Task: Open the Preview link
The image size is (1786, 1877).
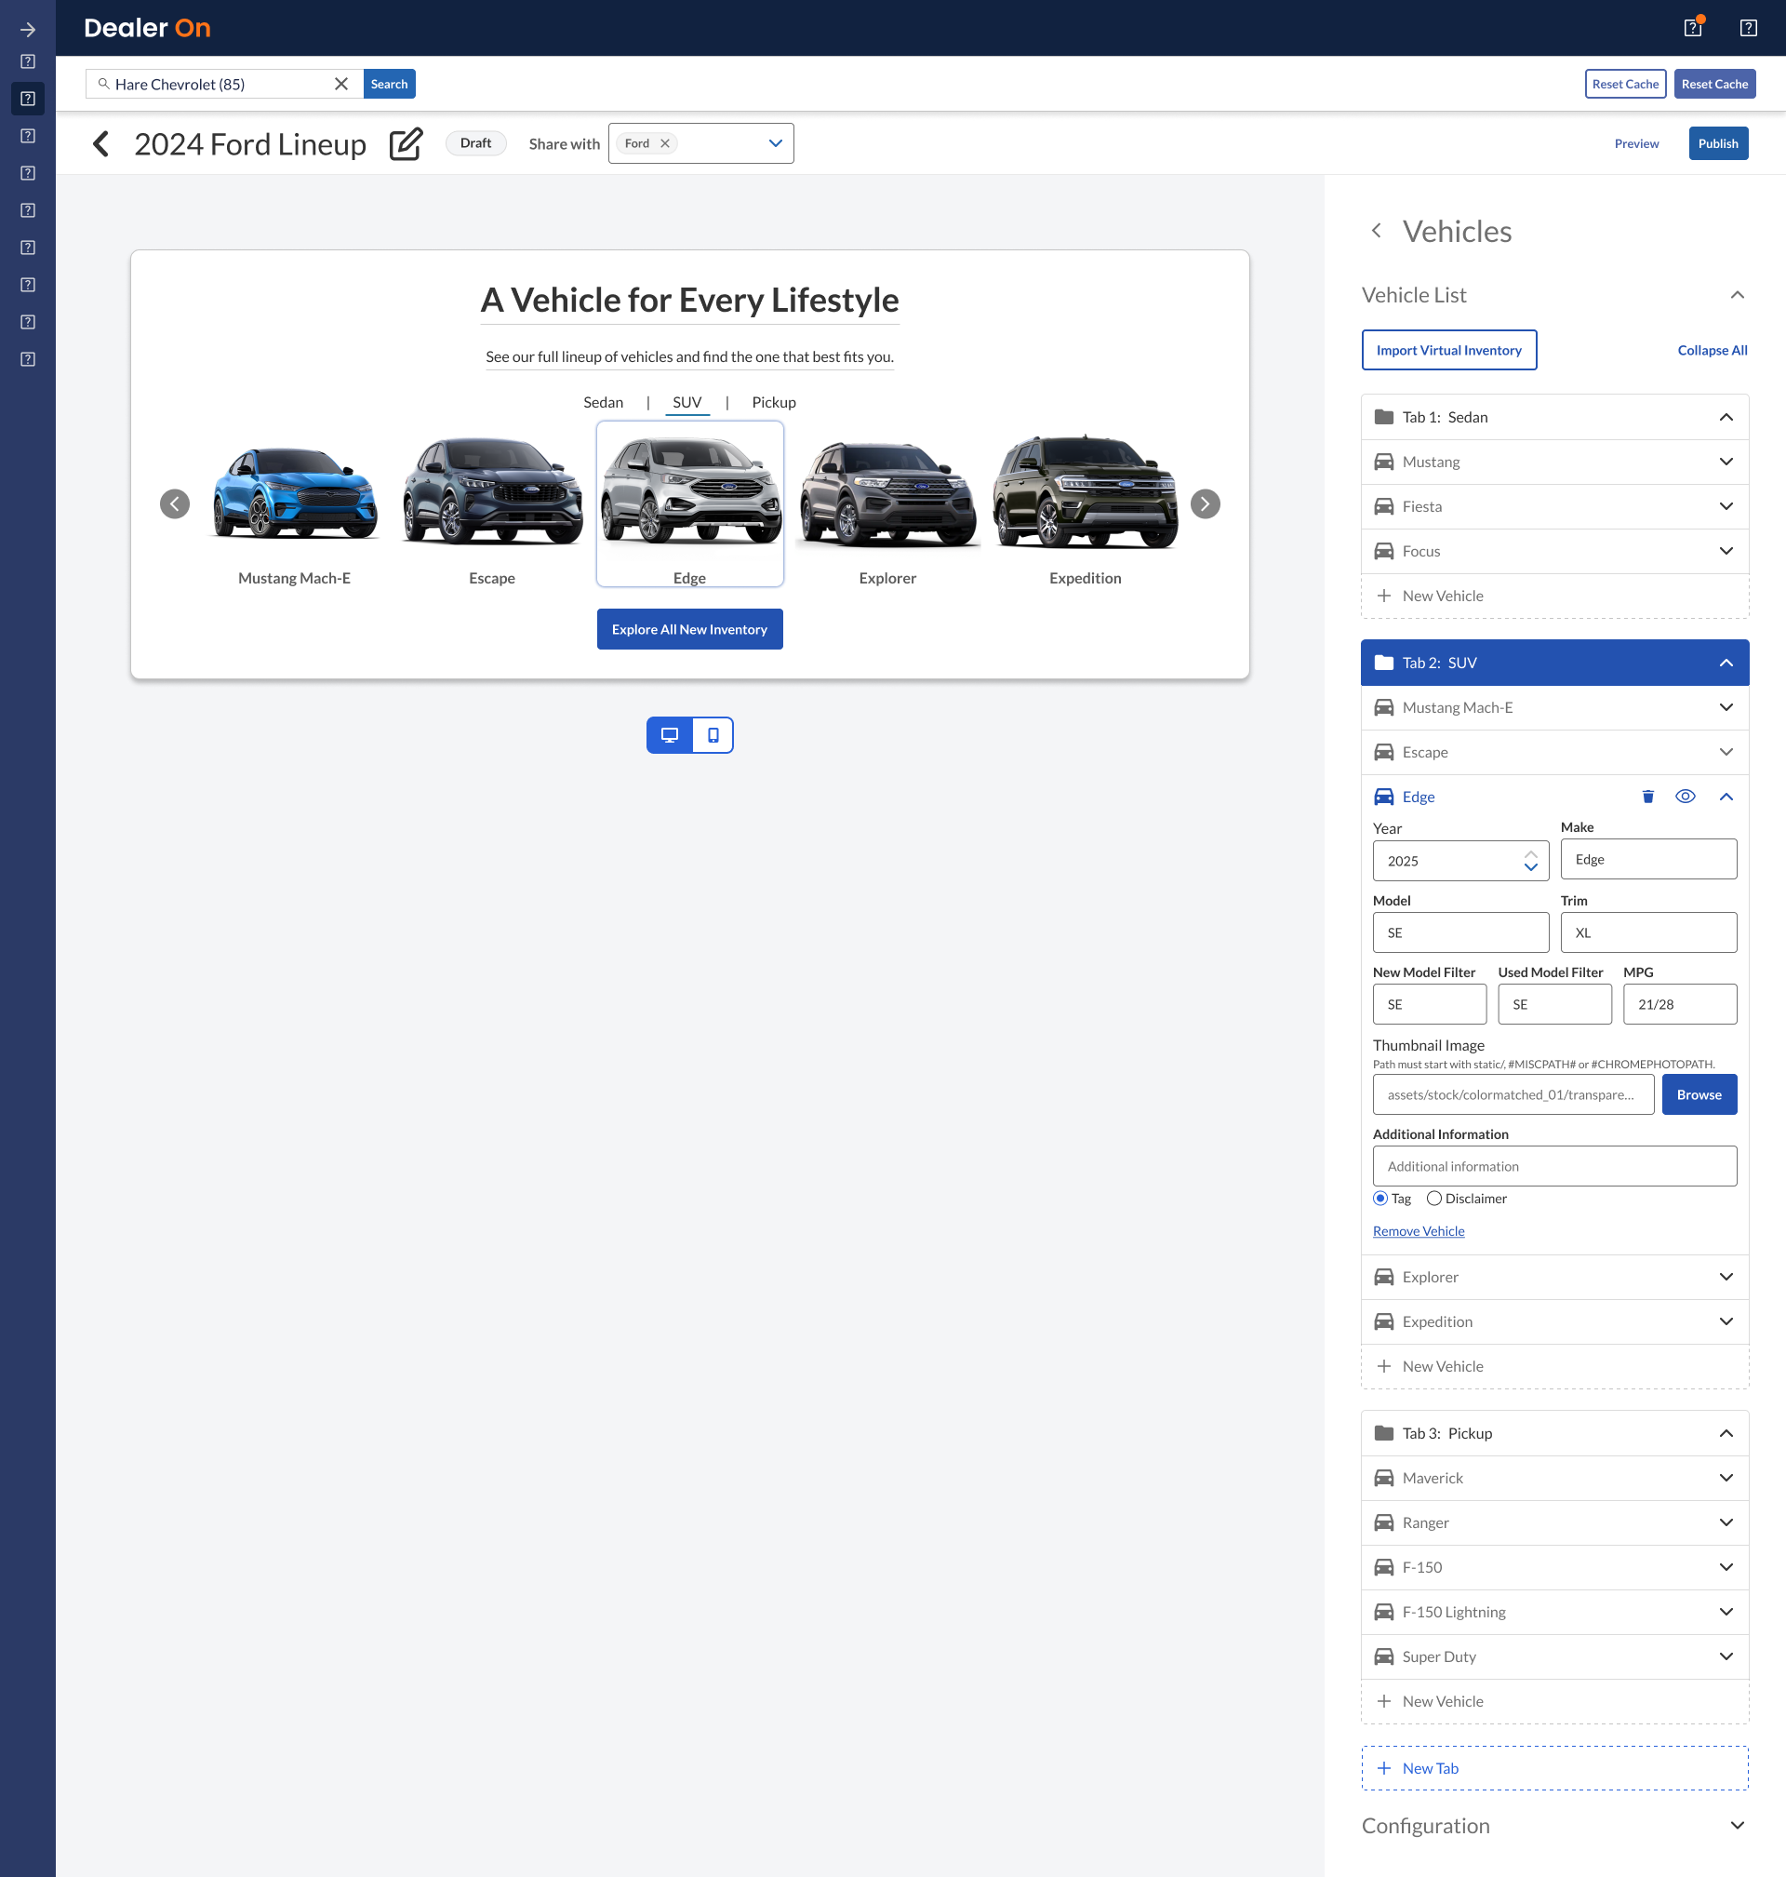Action: (1636, 144)
